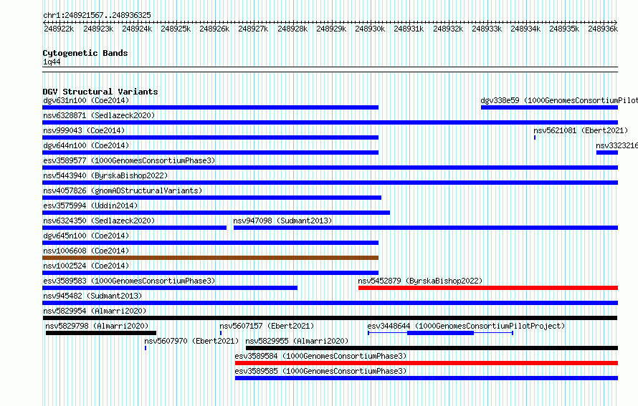Open variant dgv631n100 (Coe2014) label
The width and height of the screenshot is (638, 406).
[x=86, y=100]
